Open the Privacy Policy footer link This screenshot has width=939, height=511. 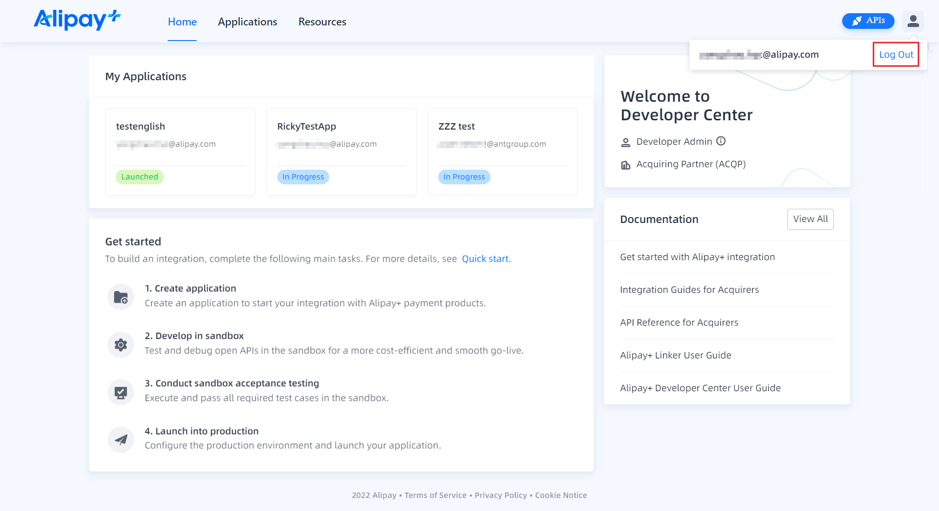(500, 495)
